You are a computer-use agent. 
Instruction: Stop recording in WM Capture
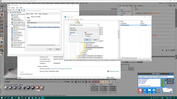[x=140, y=91]
